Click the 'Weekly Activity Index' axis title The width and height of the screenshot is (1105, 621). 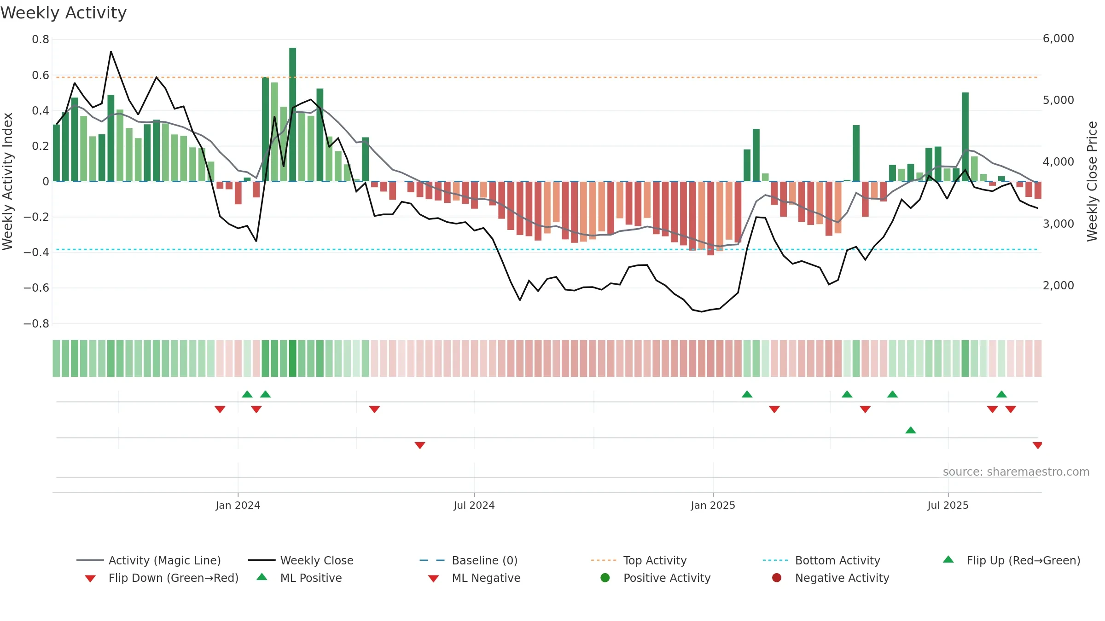point(7,181)
